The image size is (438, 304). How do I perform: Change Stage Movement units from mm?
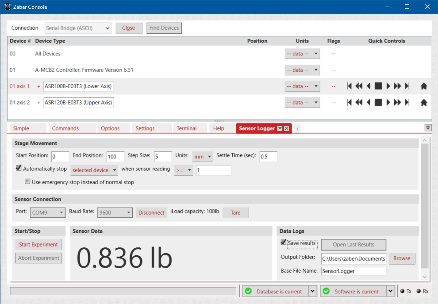click(x=203, y=157)
